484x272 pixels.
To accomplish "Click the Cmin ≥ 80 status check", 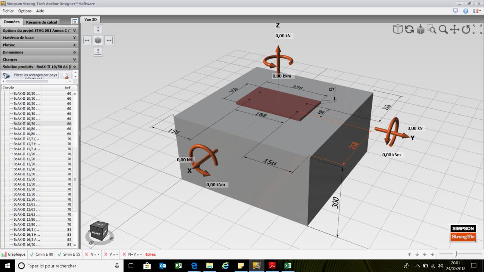I will 42,254.
